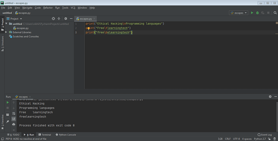278x141 pixels.
Task: Open the inspections status bar icon
Action: (275, 139)
